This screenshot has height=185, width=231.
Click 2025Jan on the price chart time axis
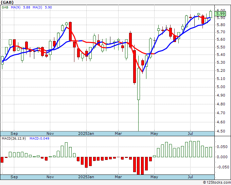point(86,133)
